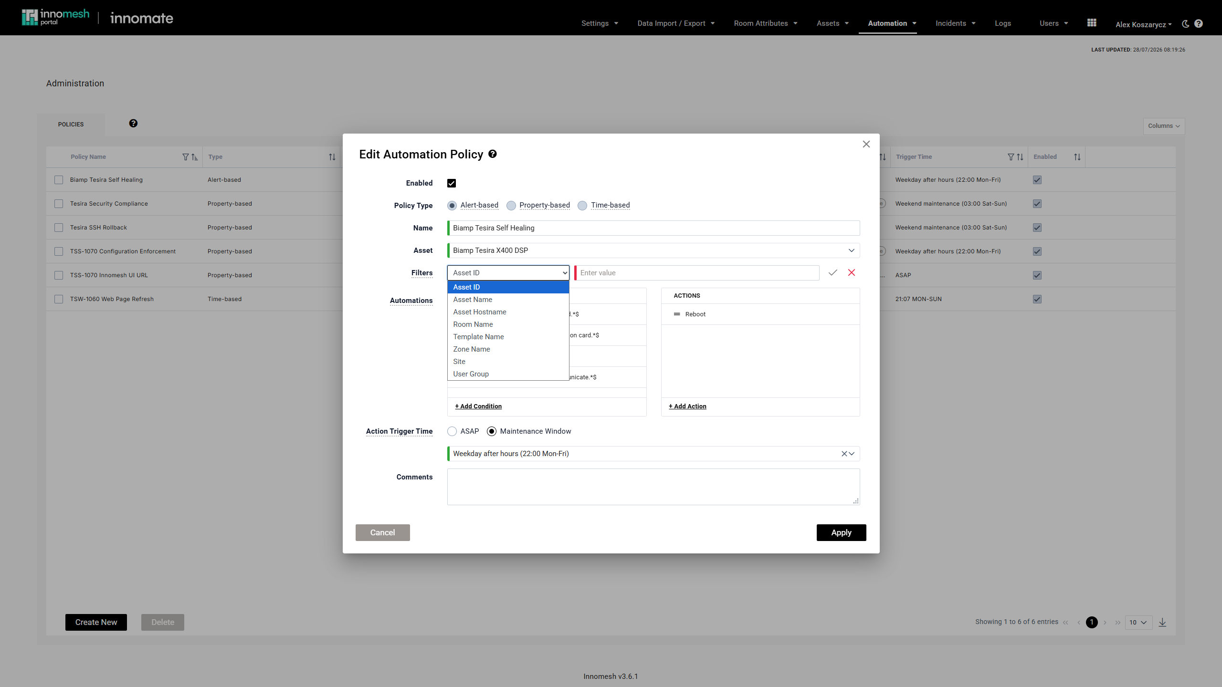Click the Apply button
The width and height of the screenshot is (1222, 687).
pyautogui.click(x=841, y=532)
